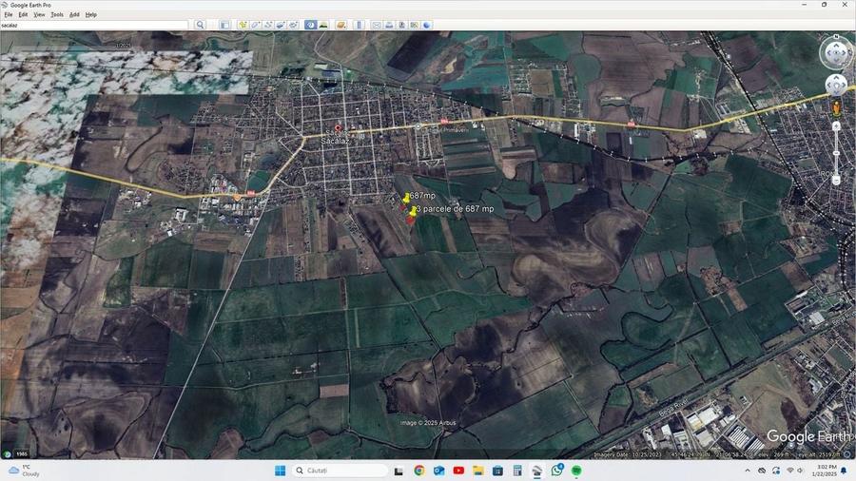Click the Email toolbar icon

377,25
